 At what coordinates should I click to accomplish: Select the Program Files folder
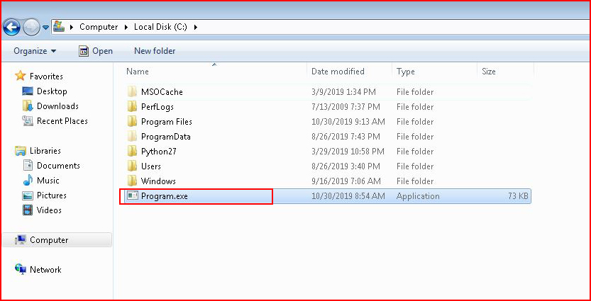tap(167, 122)
